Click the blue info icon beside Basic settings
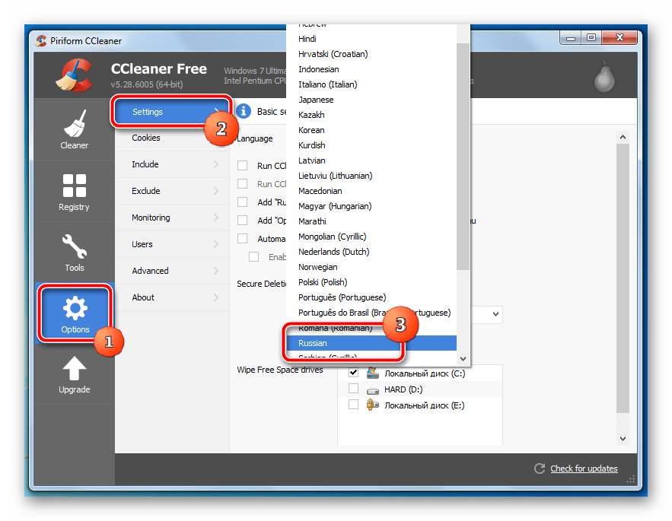Screen dimensions: 672x521 point(244,111)
